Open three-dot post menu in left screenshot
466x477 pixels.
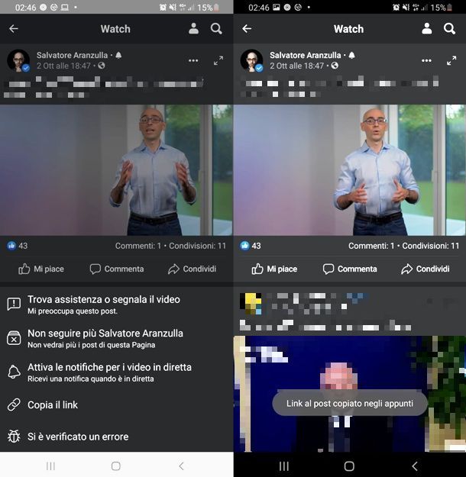pyautogui.click(x=193, y=60)
